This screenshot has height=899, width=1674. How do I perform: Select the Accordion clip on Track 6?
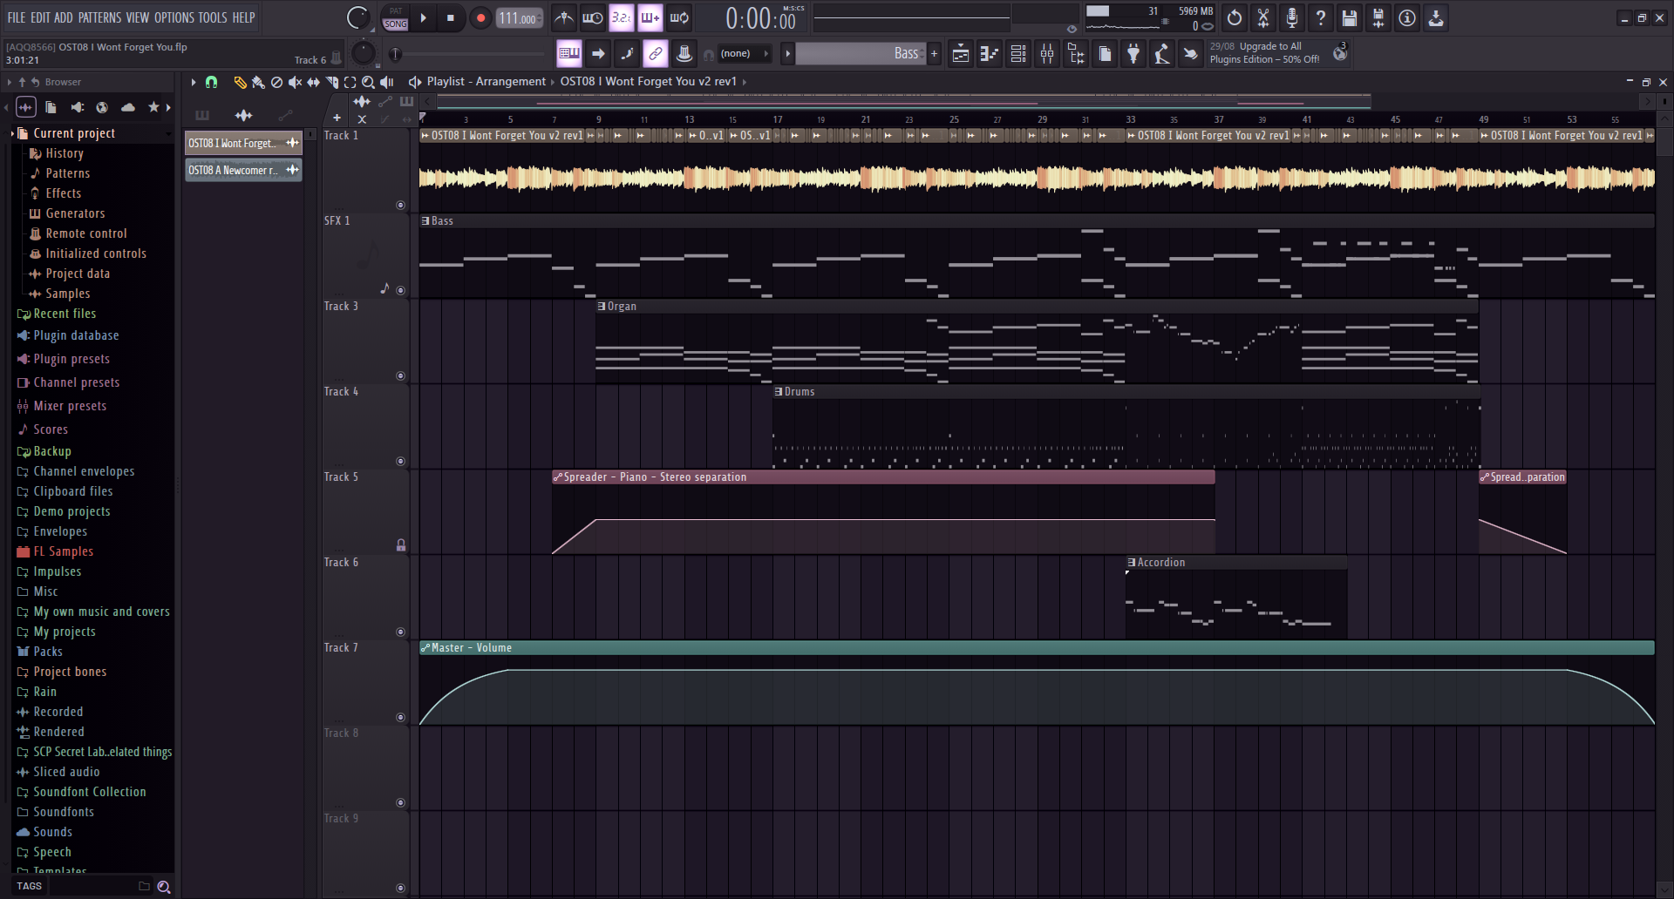click(1235, 597)
